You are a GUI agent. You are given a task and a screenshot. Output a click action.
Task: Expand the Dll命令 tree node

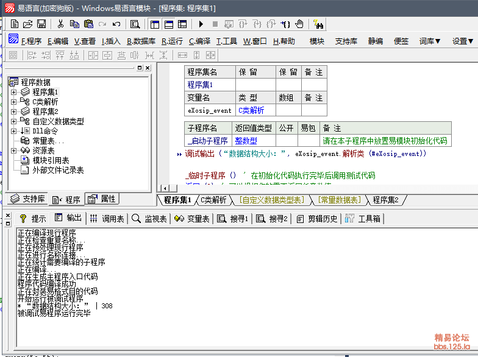13,131
